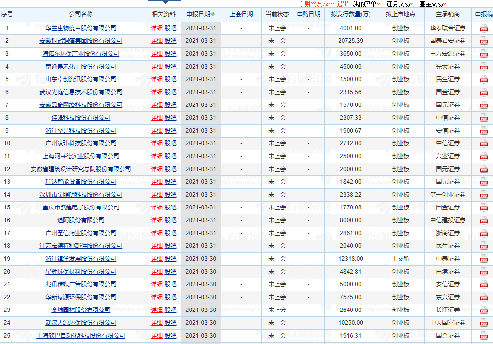Open 详细 details for 佳缘科技股份有限公司
493x344 pixels.
[157, 118]
